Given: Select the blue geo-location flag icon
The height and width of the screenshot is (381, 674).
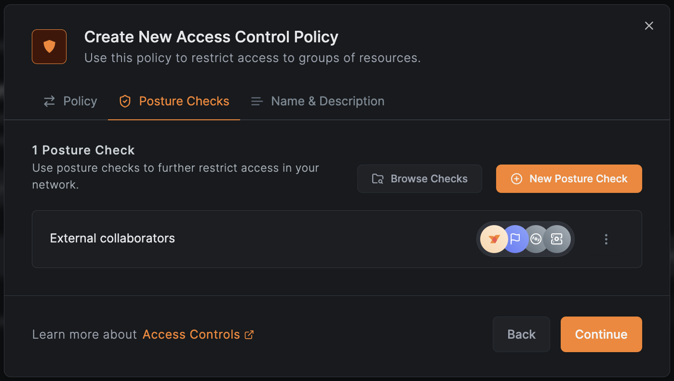Looking at the screenshot, I should pyautogui.click(x=515, y=239).
